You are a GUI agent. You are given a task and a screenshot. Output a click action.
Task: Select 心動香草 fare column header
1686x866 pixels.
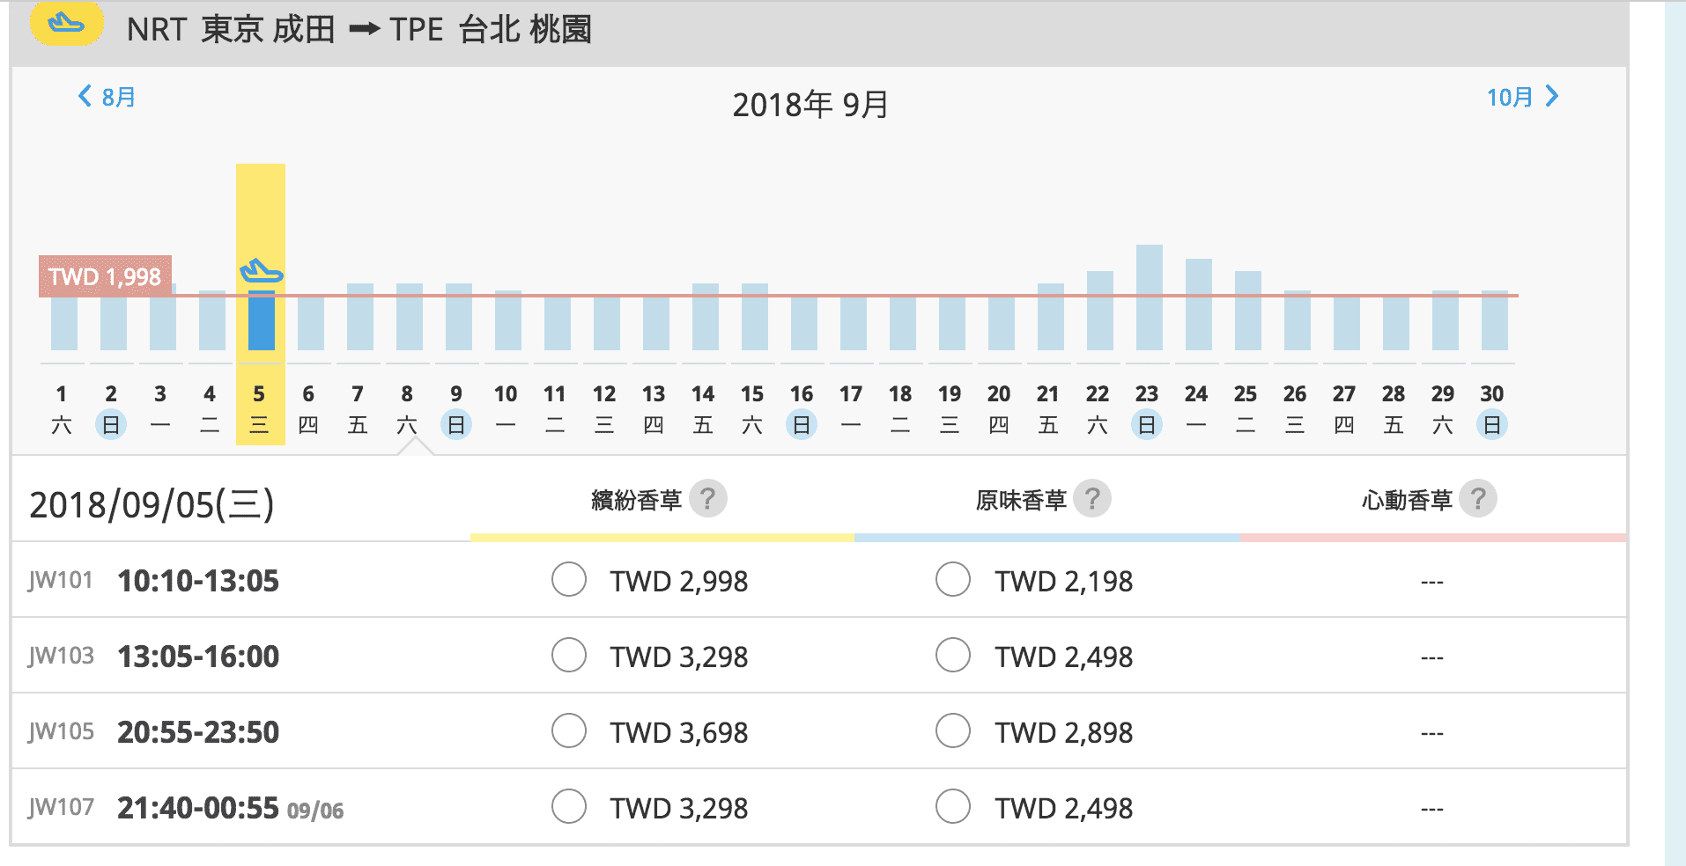[1407, 501]
